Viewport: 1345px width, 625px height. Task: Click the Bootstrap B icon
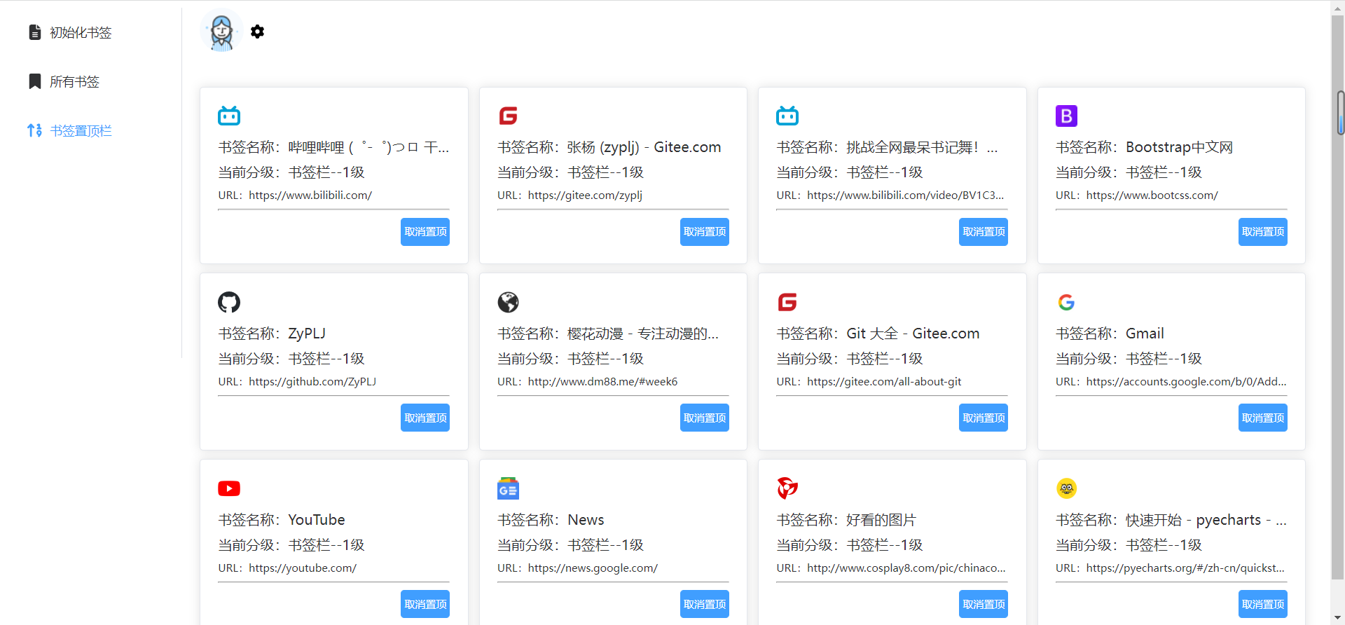click(x=1066, y=116)
